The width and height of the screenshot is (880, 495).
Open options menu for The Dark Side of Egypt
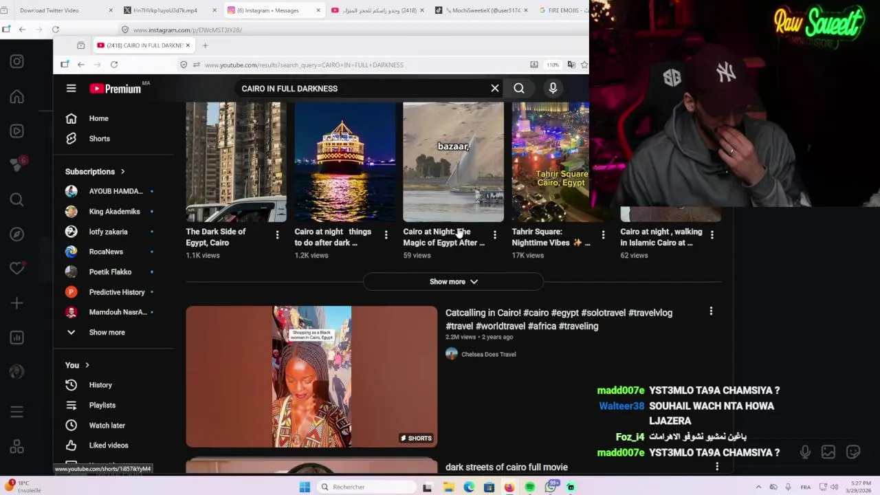tap(277, 235)
